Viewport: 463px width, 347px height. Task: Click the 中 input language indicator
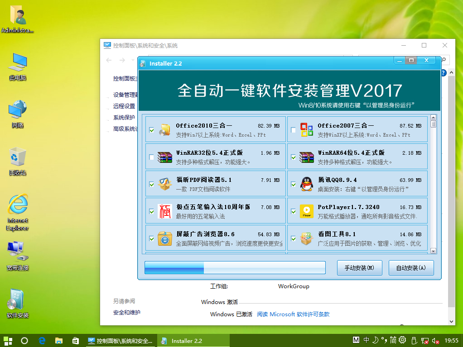(366, 340)
